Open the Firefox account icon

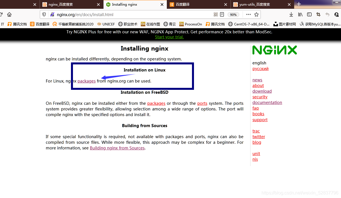tap(336, 14)
